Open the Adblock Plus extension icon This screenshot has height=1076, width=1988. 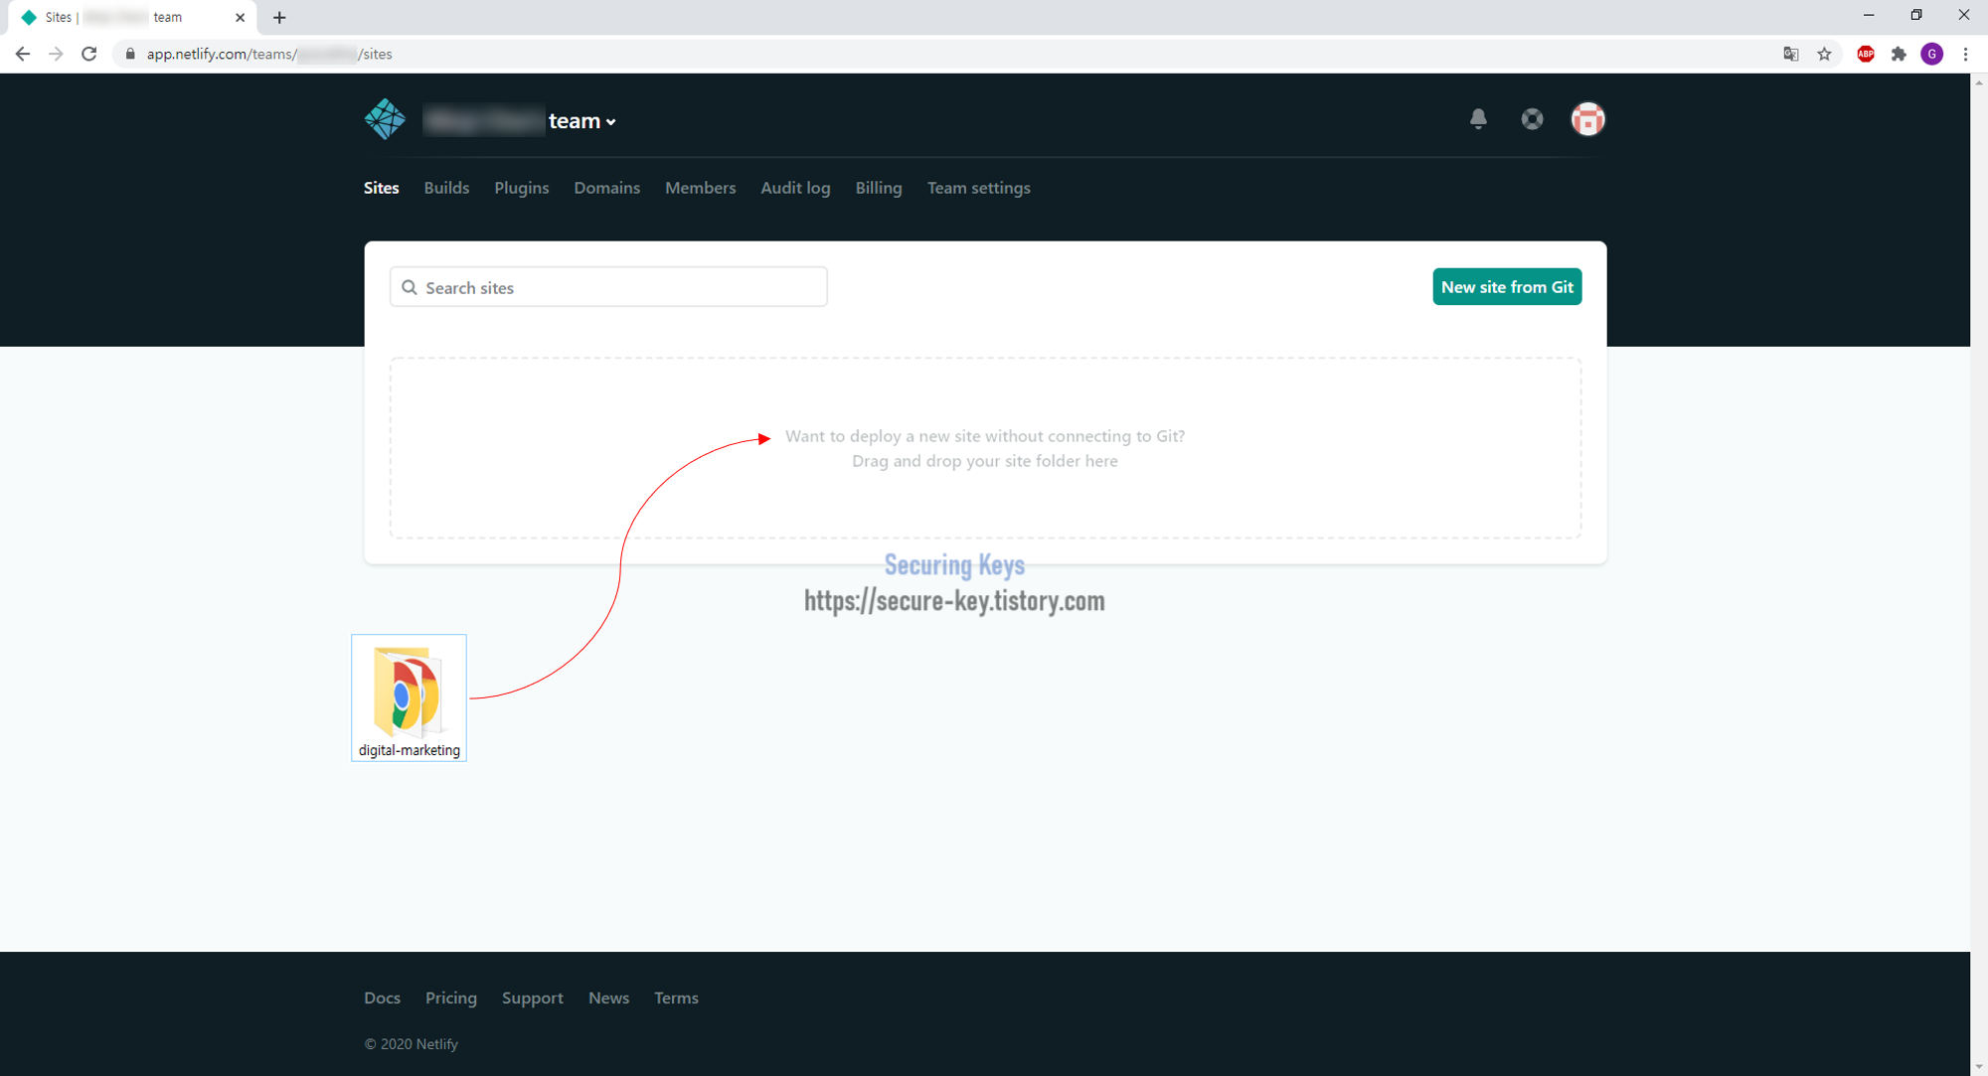coord(1866,55)
